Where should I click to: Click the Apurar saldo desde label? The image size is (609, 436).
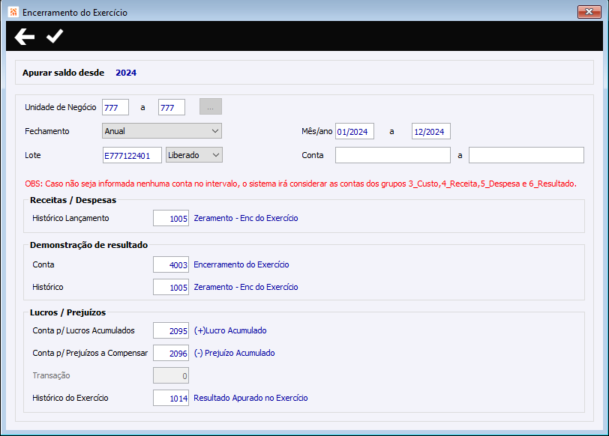[63, 73]
